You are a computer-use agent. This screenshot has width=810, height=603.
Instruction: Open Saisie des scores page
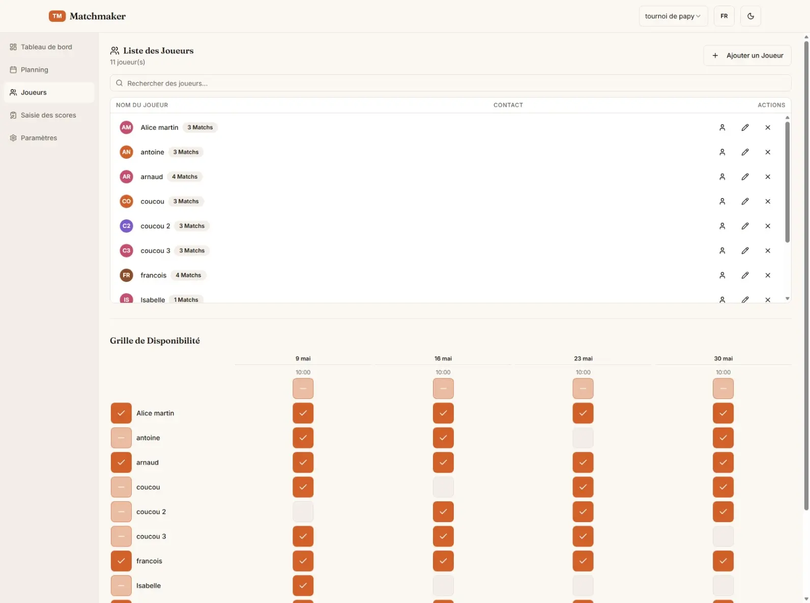click(x=49, y=115)
